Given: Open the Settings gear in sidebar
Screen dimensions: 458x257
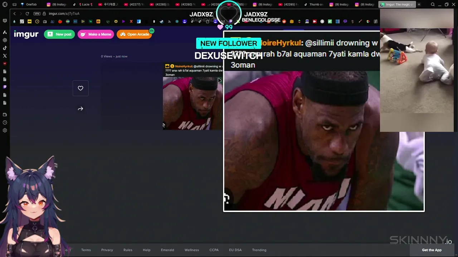Looking at the screenshot, I should [x=5, y=130].
